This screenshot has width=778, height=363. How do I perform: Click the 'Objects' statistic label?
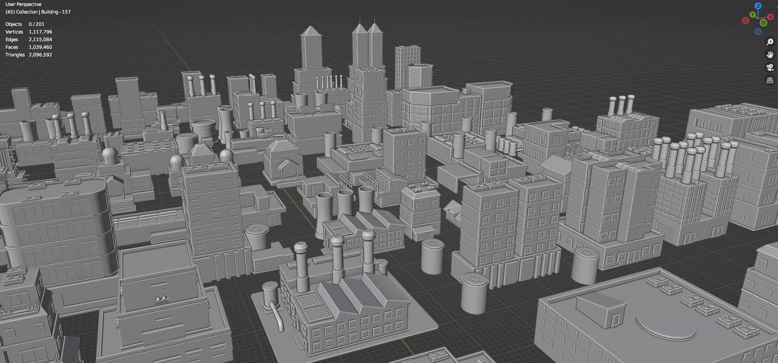pyautogui.click(x=14, y=24)
